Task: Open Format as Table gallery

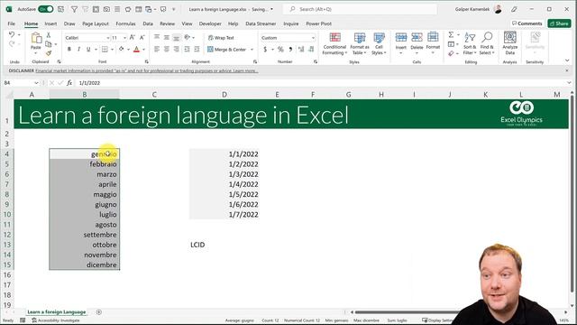Action: click(360, 44)
